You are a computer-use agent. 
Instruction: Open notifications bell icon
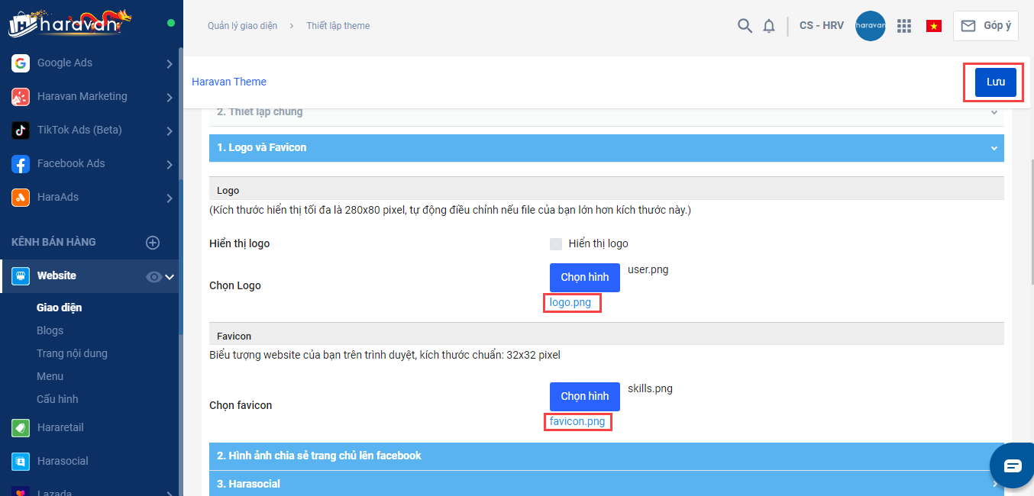tap(769, 26)
